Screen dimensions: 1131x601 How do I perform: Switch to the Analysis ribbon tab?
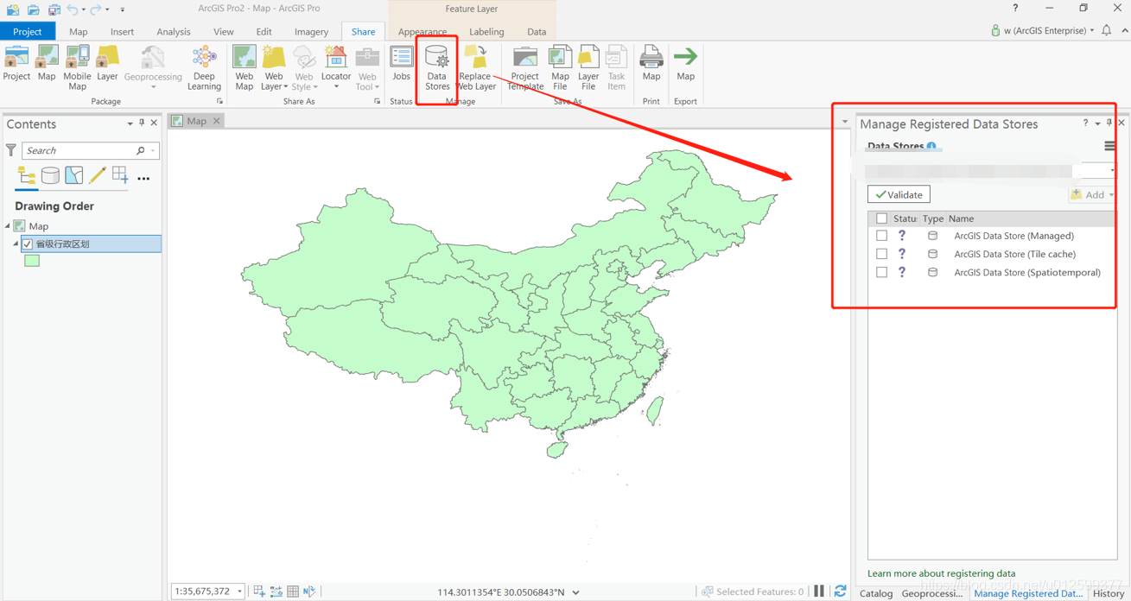point(173,31)
